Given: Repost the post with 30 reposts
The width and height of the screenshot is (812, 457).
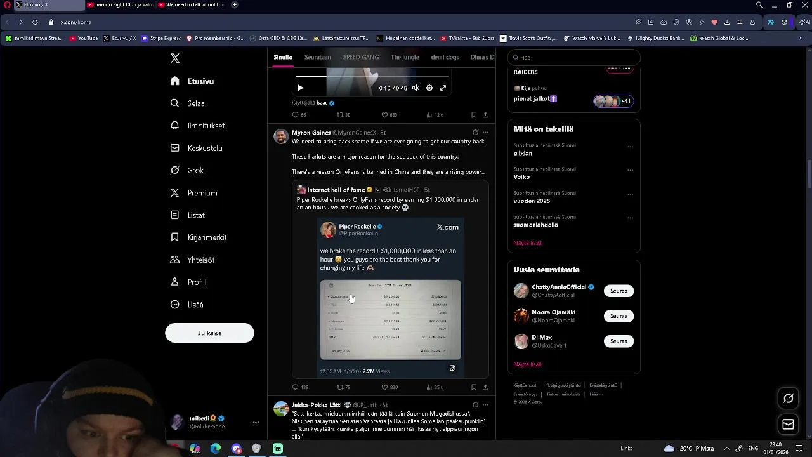Looking at the screenshot, I should (x=343, y=115).
